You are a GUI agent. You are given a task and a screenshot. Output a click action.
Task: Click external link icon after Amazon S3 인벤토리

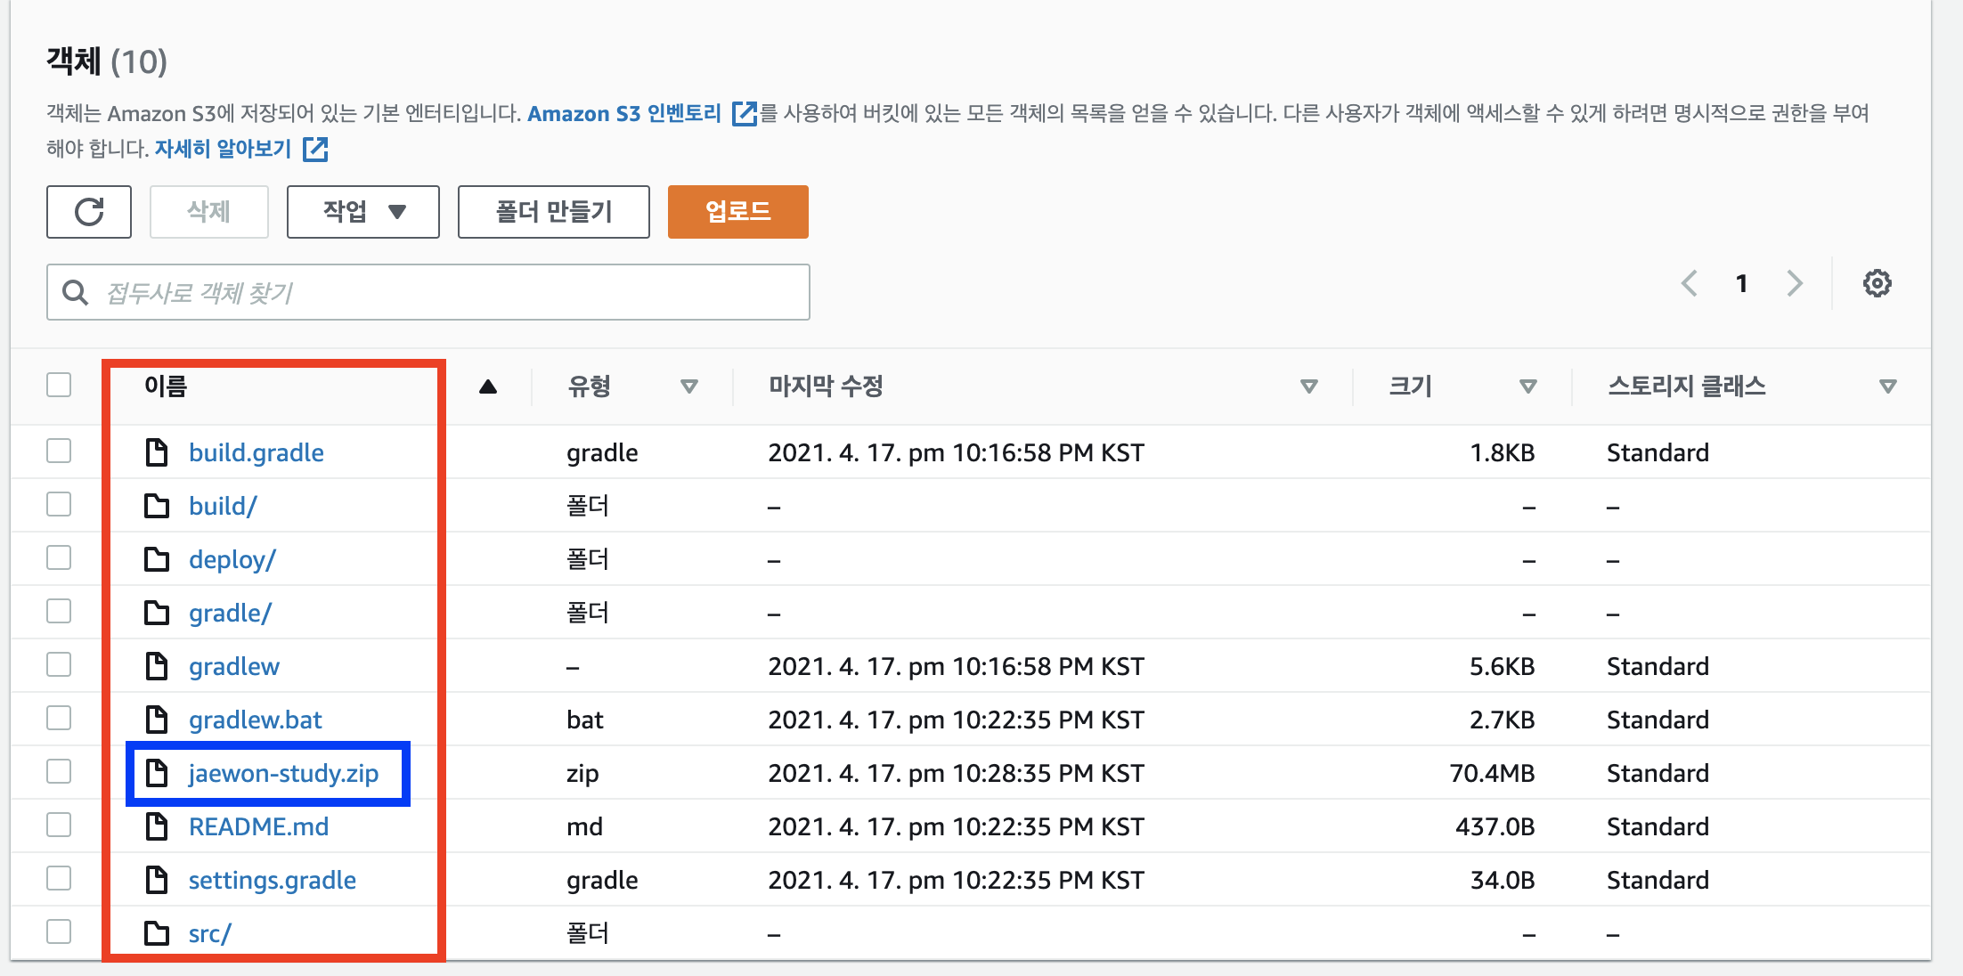pos(744,114)
